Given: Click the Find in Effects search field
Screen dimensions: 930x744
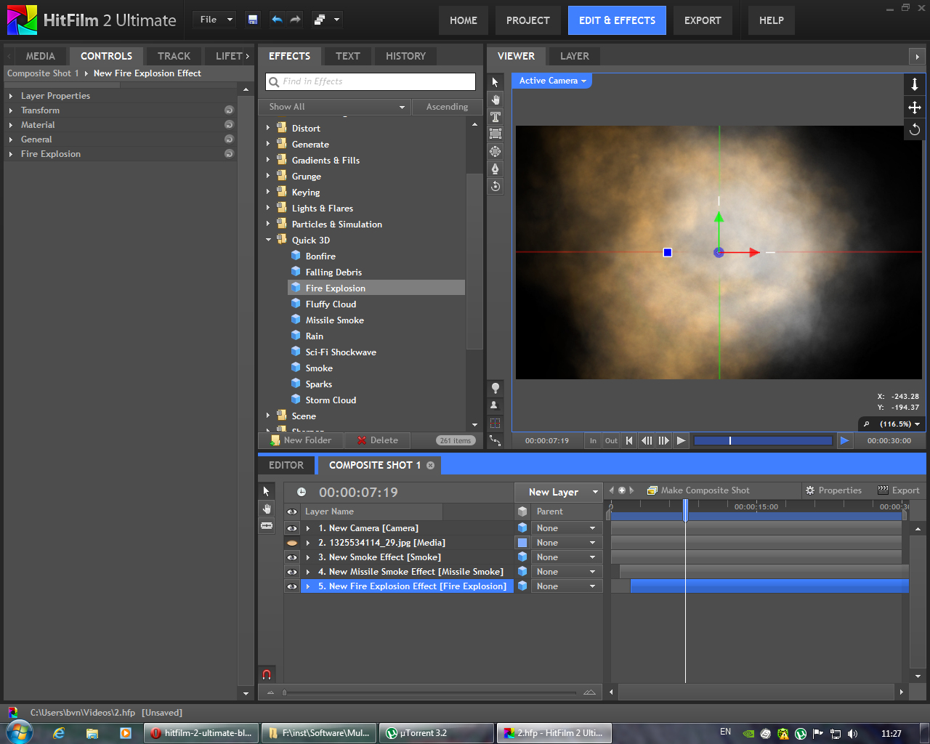Looking at the screenshot, I should pyautogui.click(x=371, y=81).
